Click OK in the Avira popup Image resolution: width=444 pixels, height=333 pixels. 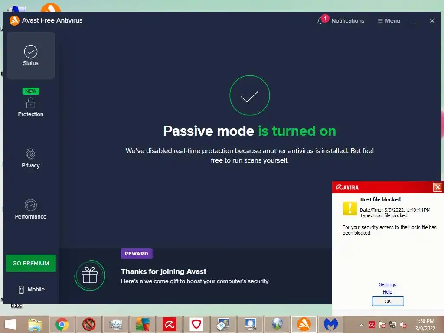tap(388, 301)
